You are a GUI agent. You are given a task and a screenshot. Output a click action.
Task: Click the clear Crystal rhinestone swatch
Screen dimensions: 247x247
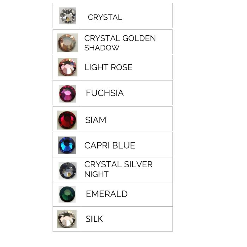tap(67, 16)
